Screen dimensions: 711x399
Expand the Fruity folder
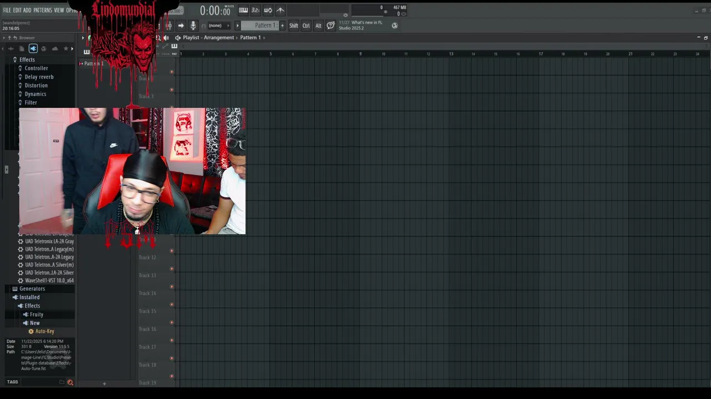point(36,315)
